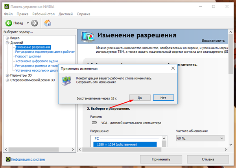
Task: Open the Home house icon
Action: click(48, 23)
